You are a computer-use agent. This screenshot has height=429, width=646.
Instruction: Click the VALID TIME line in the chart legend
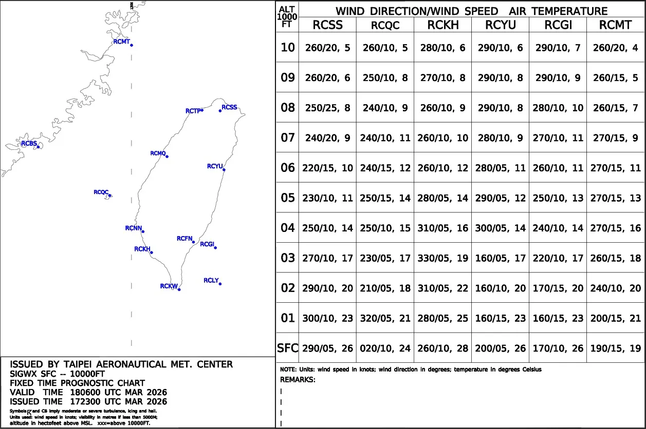(88, 392)
